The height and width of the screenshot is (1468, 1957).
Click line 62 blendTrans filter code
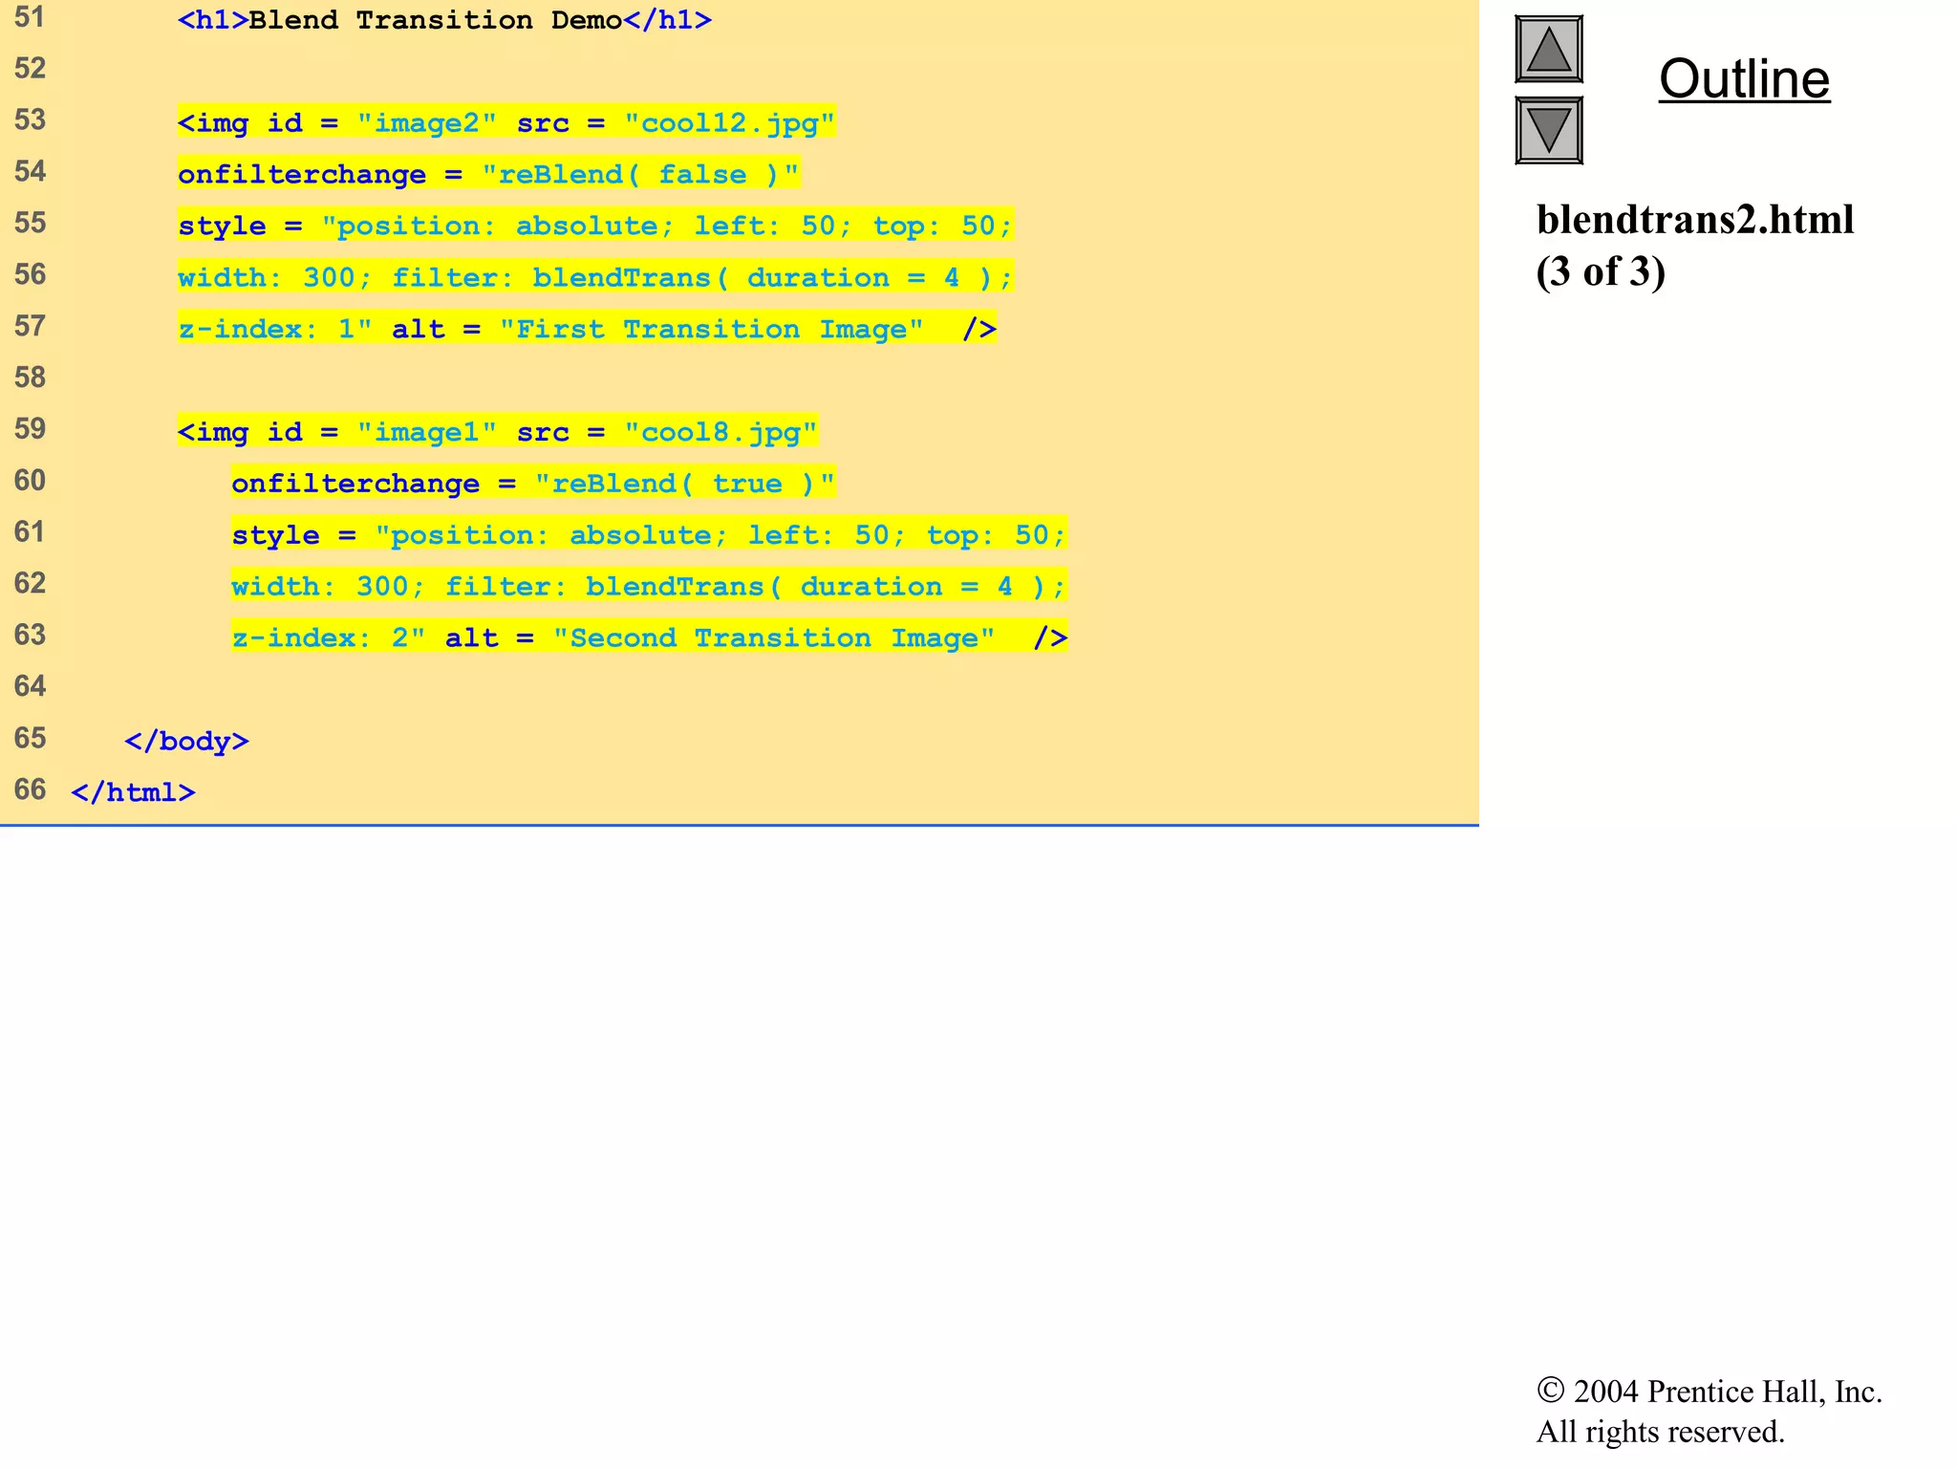(649, 587)
